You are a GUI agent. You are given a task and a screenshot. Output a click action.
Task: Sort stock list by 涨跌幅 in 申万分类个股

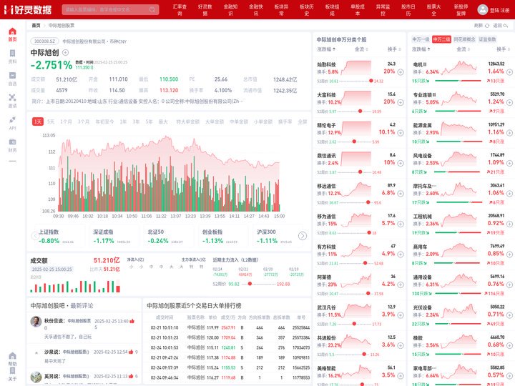point(326,49)
